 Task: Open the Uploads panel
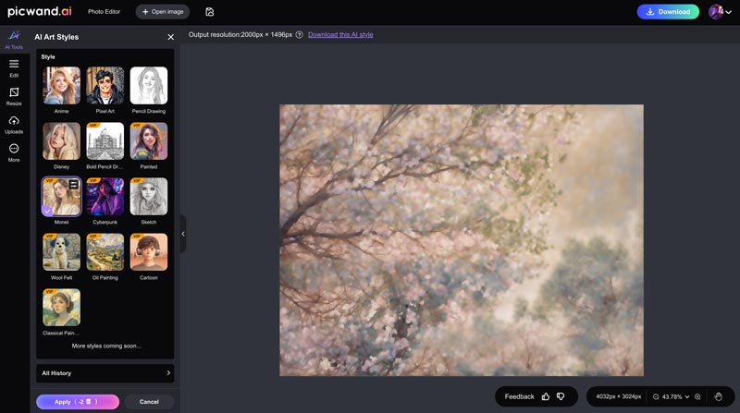[x=14, y=125]
